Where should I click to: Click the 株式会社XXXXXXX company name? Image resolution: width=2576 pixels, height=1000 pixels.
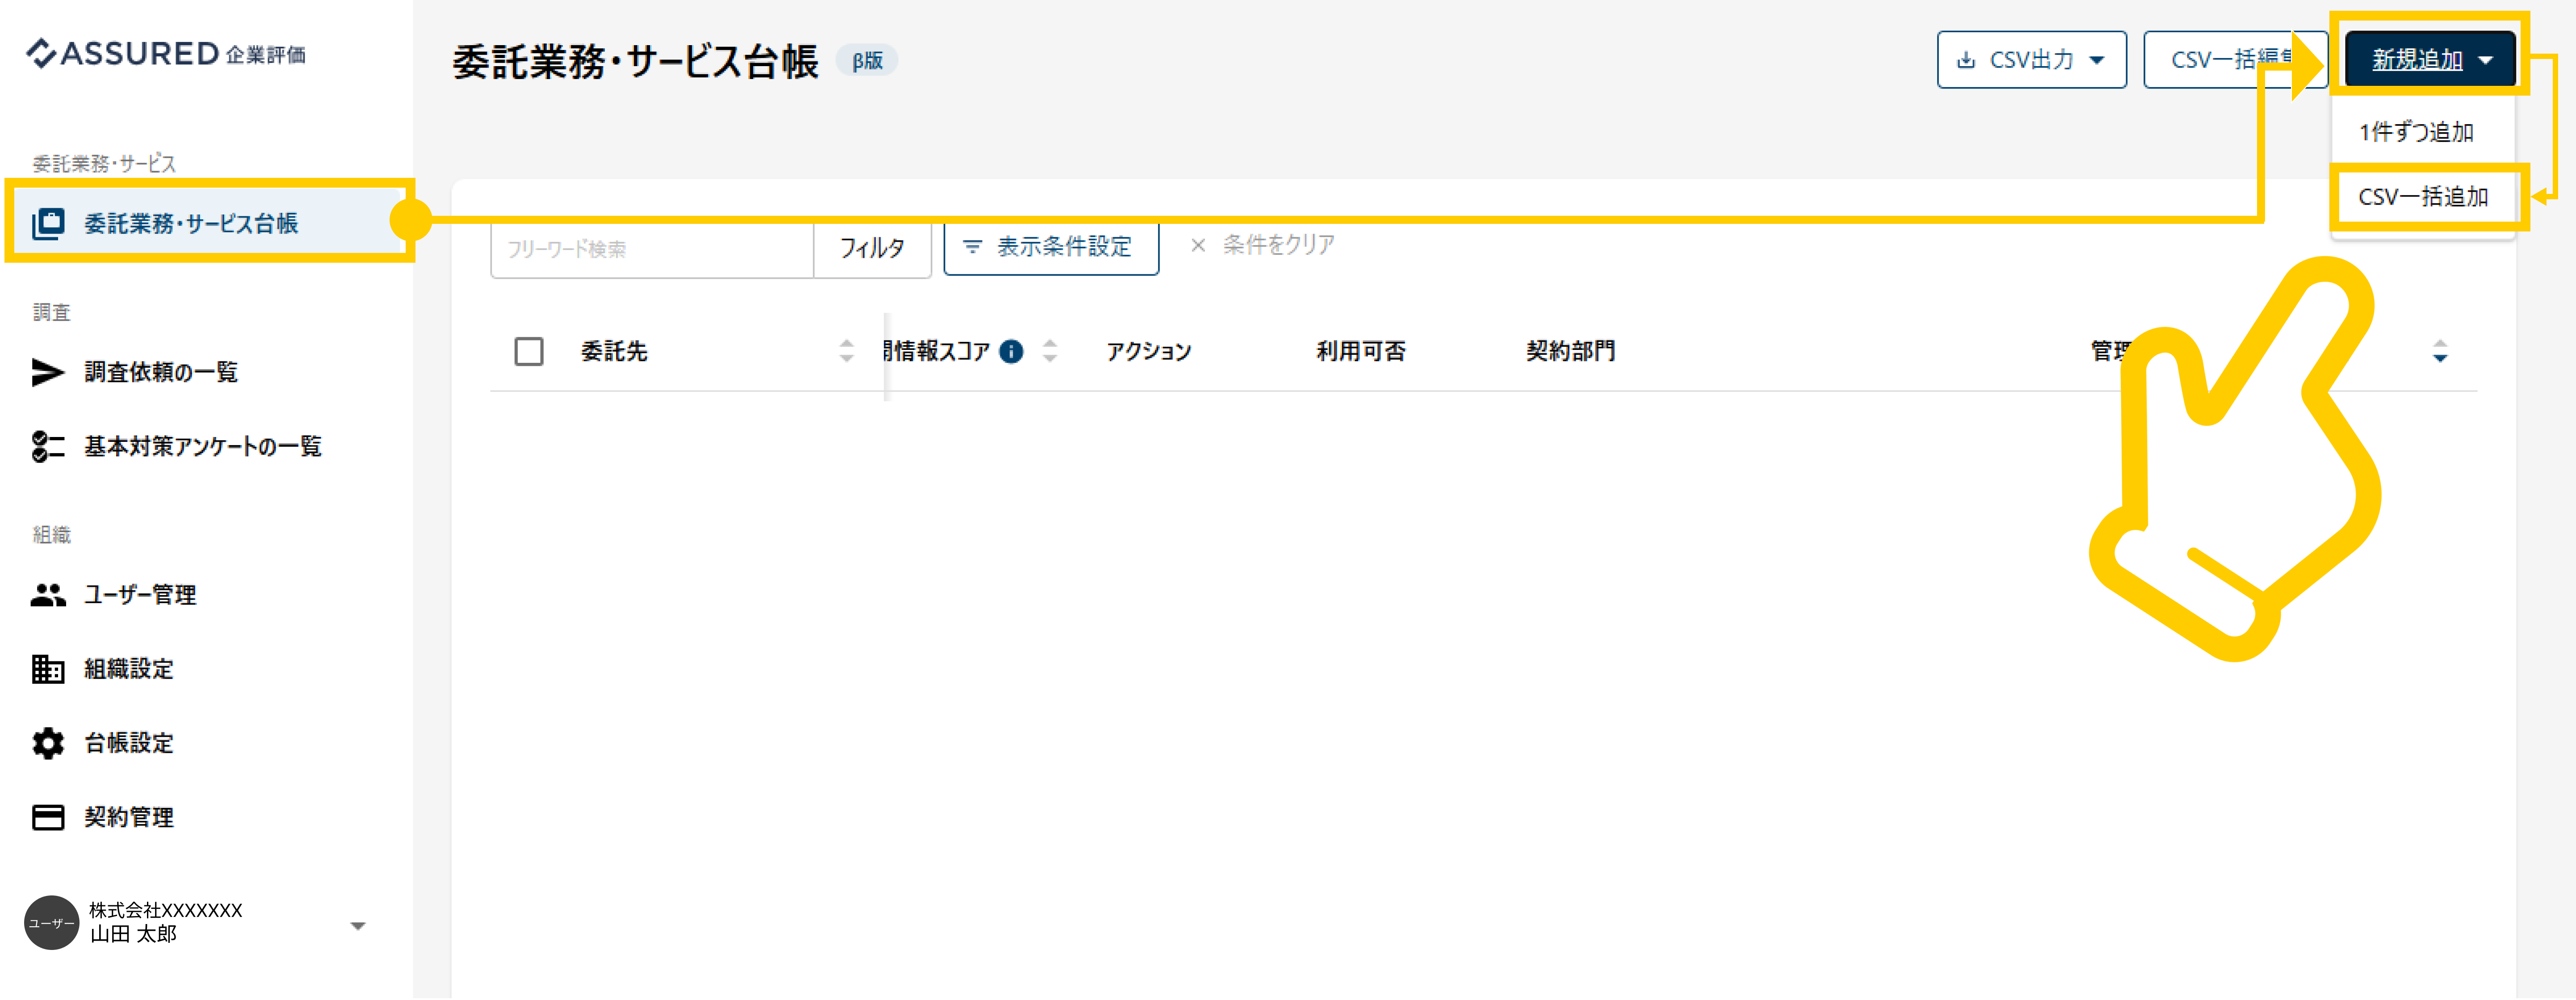click(x=166, y=910)
